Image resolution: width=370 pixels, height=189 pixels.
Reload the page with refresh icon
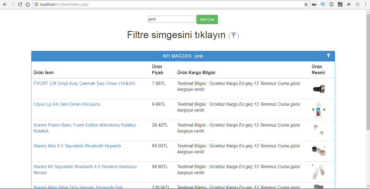click(x=20, y=4)
